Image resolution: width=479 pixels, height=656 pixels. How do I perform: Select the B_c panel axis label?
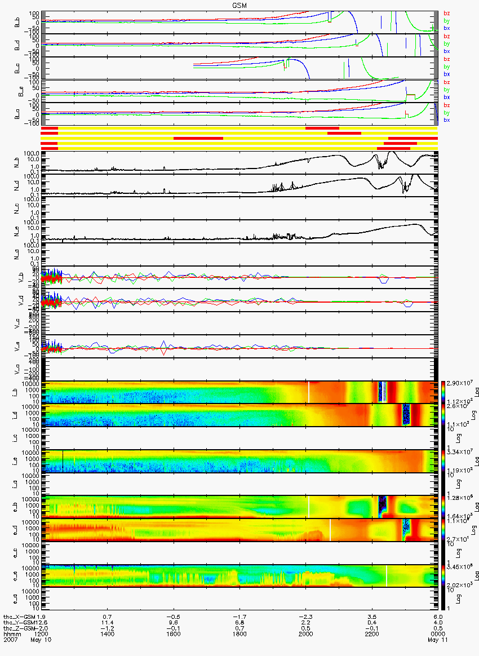pos(17,69)
